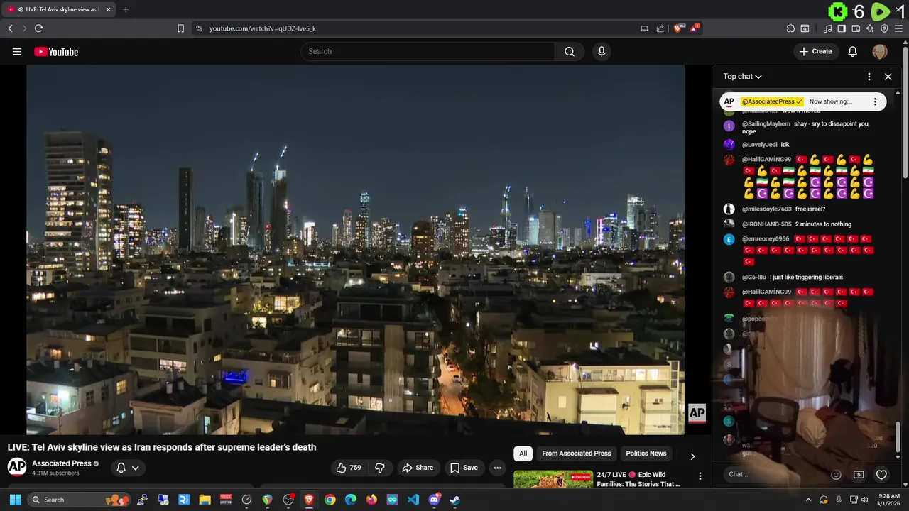Screen dimensions: 909x511
Task: Send a heart reaction in chat
Action: pos(881,474)
